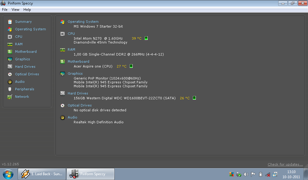The width and height of the screenshot is (308, 180).
Task: Click the 39 °C CPU temperature value
Action: coord(137,38)
